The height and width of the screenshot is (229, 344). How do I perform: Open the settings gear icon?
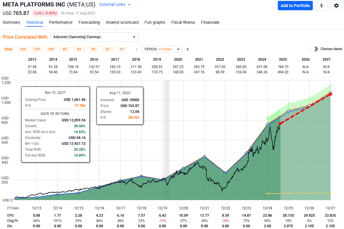click(336, 6)
